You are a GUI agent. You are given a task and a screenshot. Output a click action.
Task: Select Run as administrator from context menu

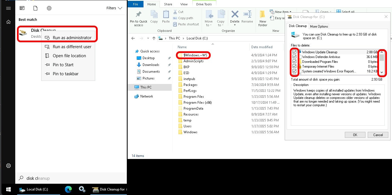coord(72,38)
